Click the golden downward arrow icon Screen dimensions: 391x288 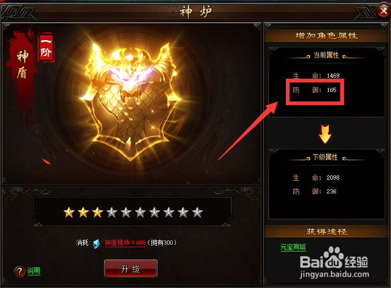pos(325,134)
